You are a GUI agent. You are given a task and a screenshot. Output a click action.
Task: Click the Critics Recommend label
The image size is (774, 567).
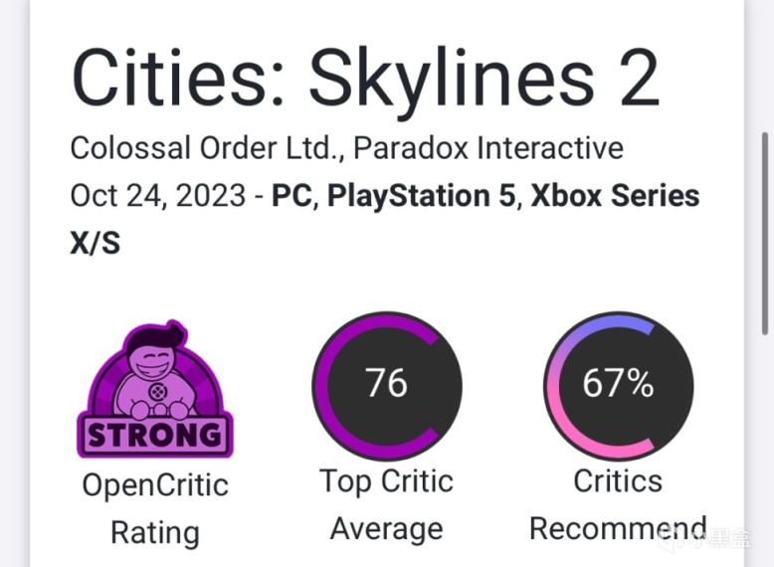[x=617, y=504]
